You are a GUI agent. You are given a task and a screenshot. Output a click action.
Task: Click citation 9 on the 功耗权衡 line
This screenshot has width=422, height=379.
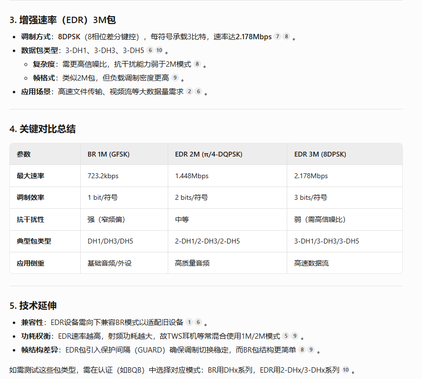click(x=295, y=336)
